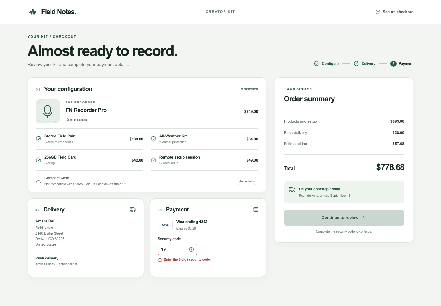Viewport: 441px width, 306px height.
Task: Click the '5 selected' text
Action: (250, 89)
